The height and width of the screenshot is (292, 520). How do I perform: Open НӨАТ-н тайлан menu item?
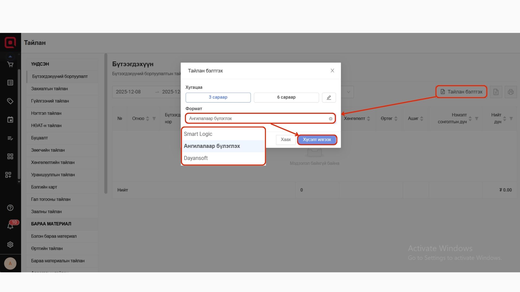point(46,125)
